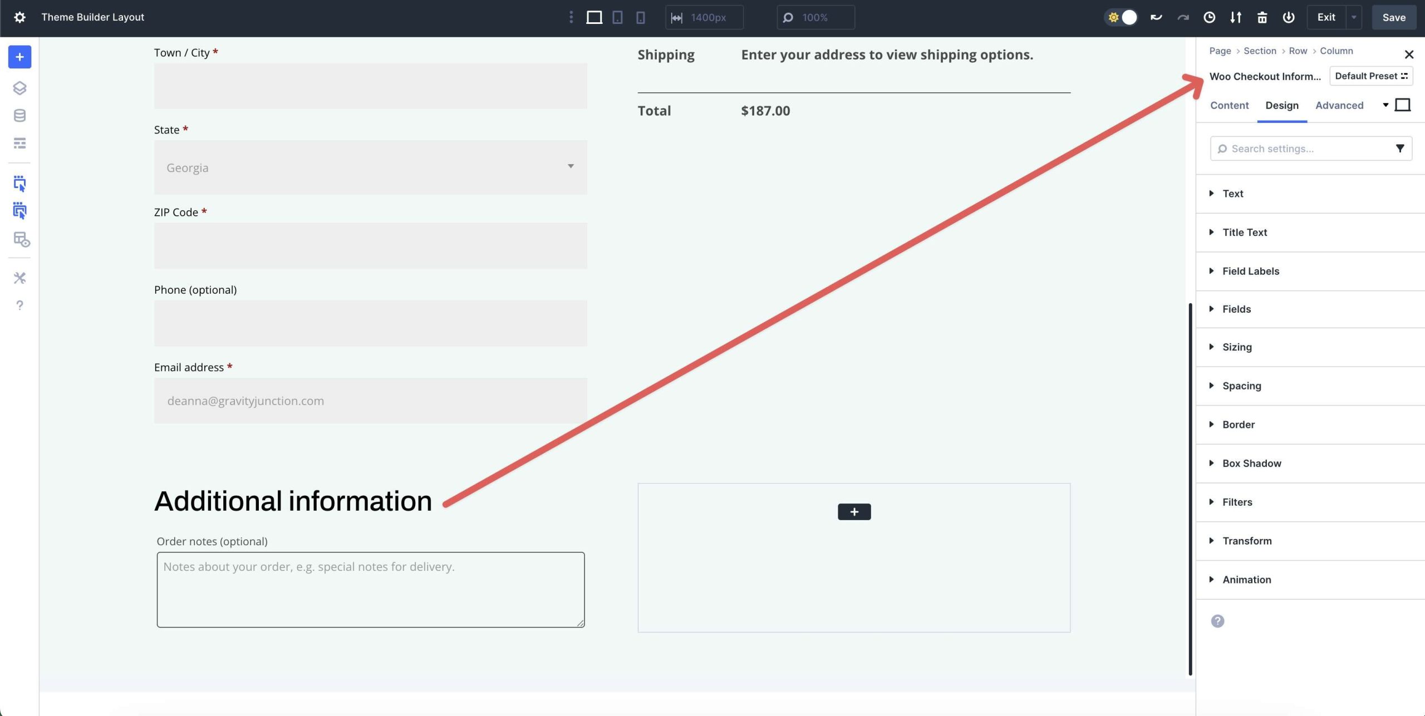Open the Layers panel icon in sidebar

pos(19,88)
